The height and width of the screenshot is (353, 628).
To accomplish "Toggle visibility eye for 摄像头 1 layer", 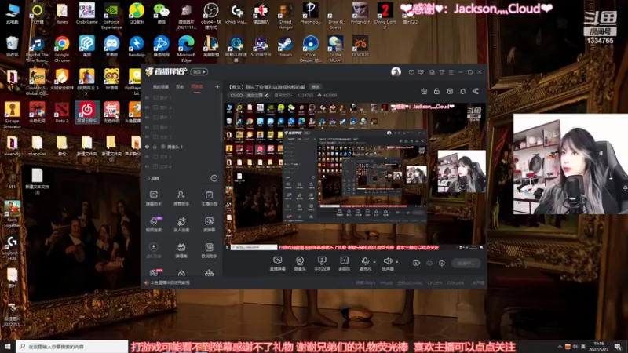I will coord(147,147).
